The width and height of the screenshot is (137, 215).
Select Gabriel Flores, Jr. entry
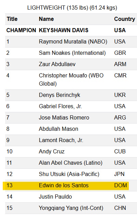(60, 106)
